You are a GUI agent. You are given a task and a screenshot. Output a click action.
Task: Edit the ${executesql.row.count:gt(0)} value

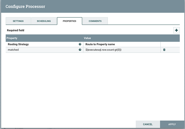122,50
